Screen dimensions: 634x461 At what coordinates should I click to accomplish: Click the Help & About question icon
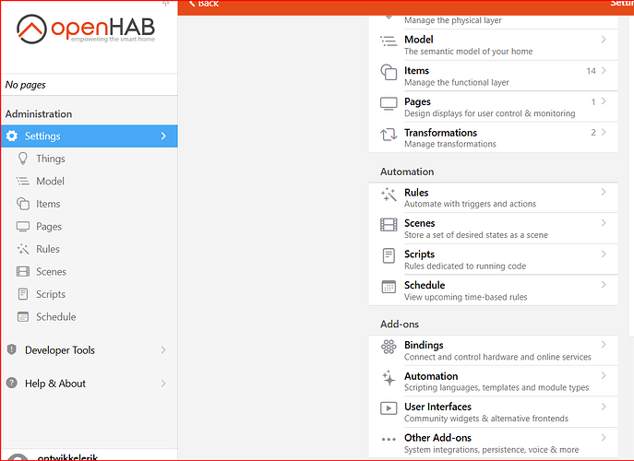pos(12,383)
